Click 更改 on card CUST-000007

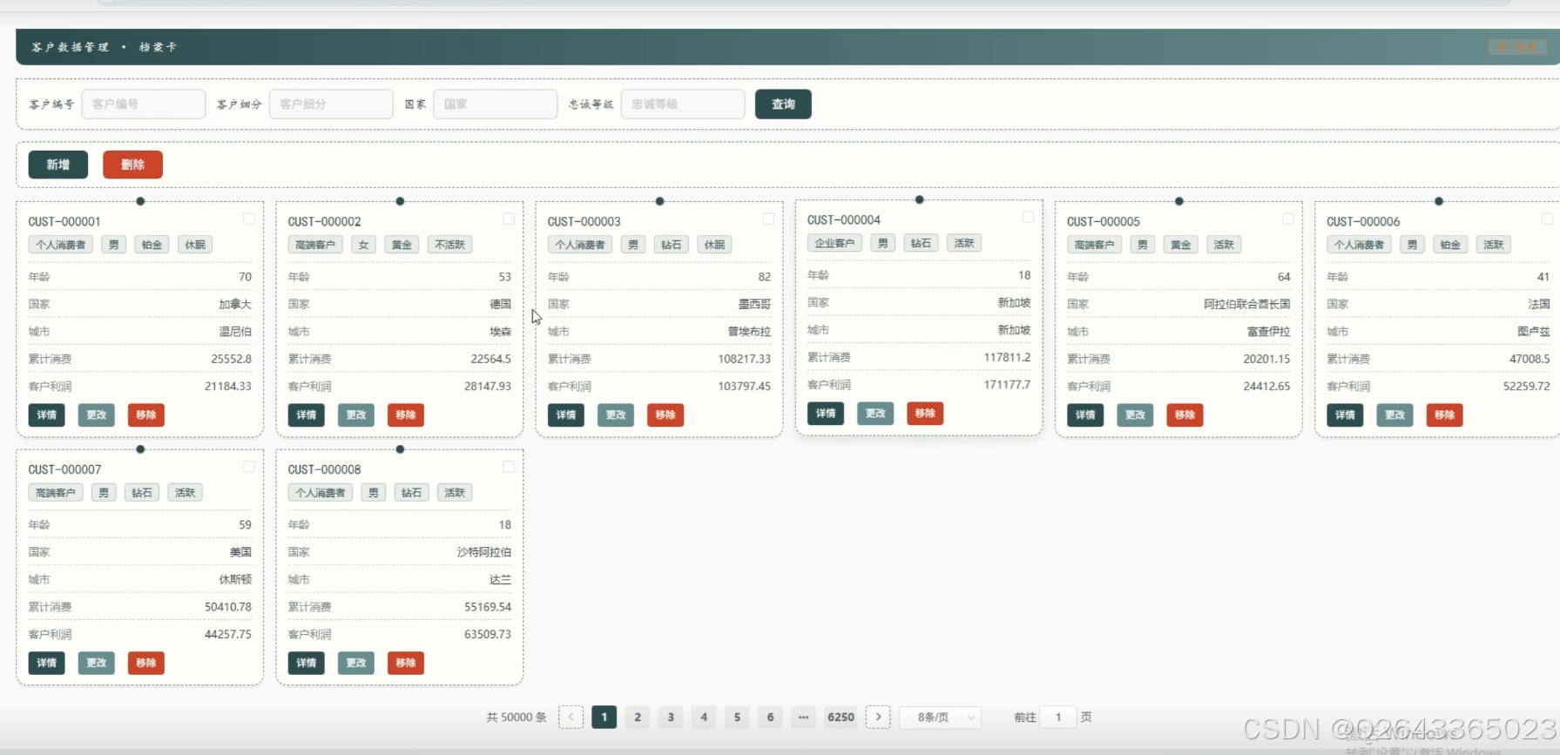point(97,664)
